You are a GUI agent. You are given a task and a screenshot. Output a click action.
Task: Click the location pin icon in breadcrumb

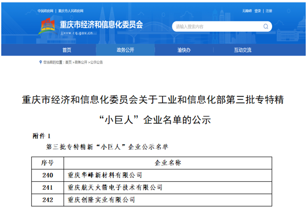[40, 62]
